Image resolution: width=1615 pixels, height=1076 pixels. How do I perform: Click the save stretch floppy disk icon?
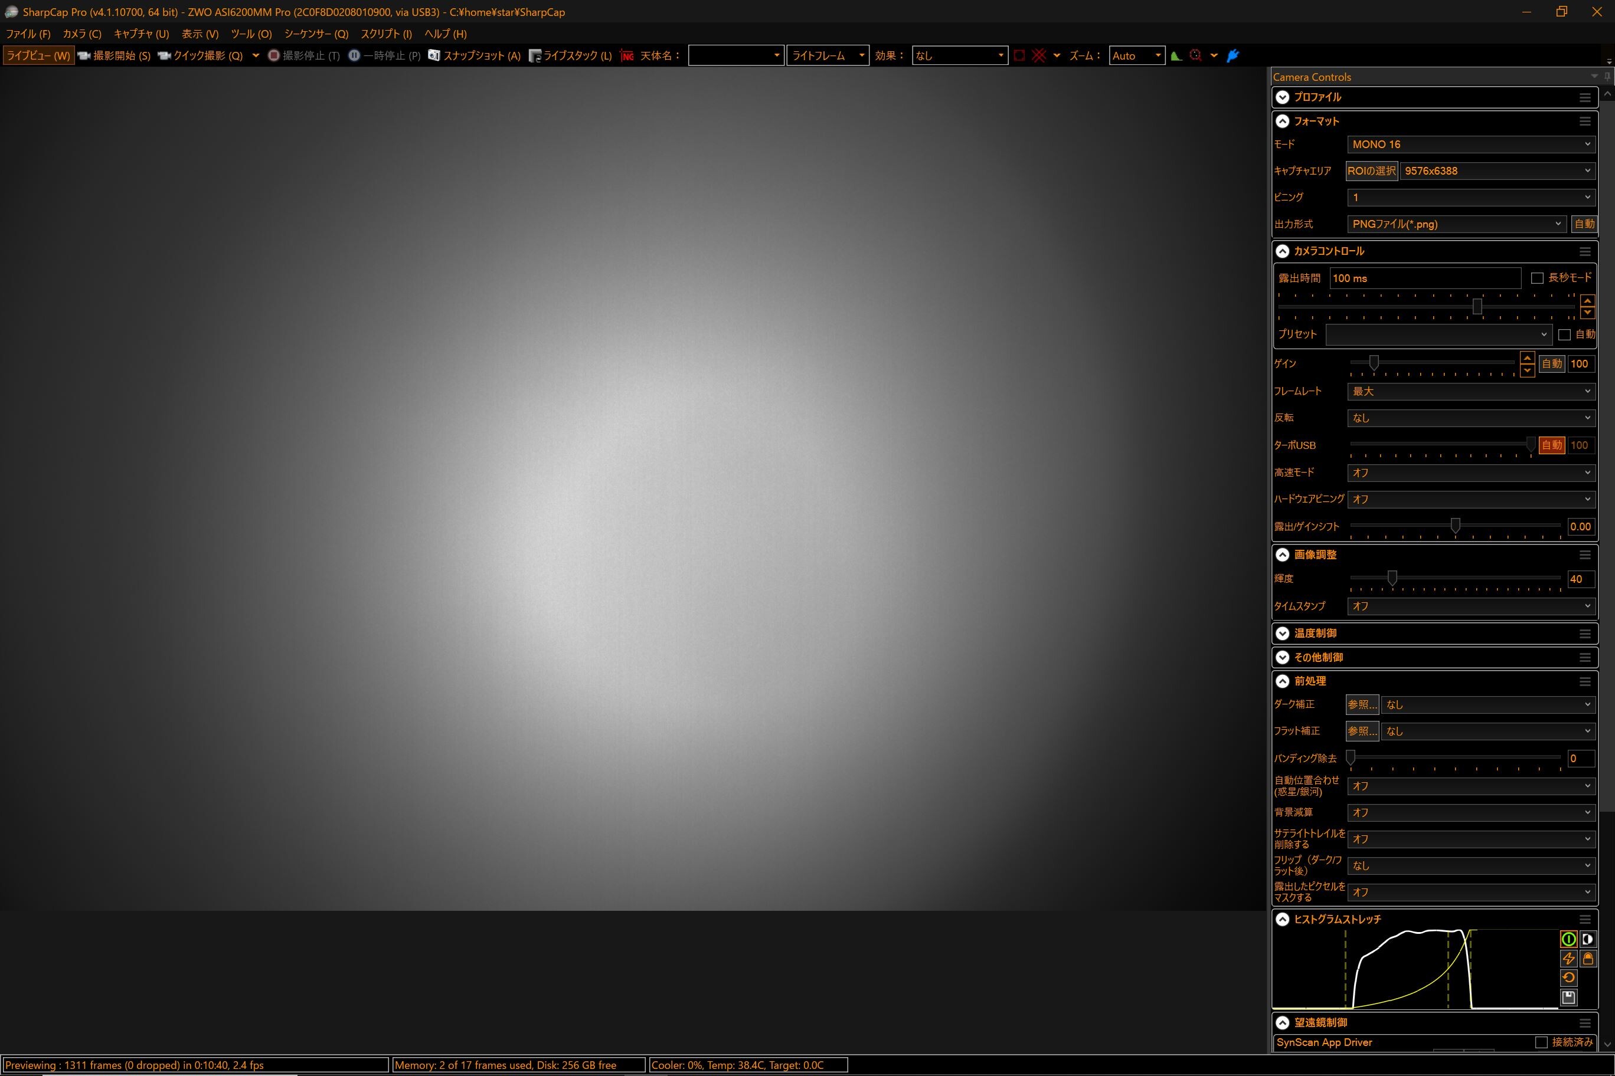1568,997
